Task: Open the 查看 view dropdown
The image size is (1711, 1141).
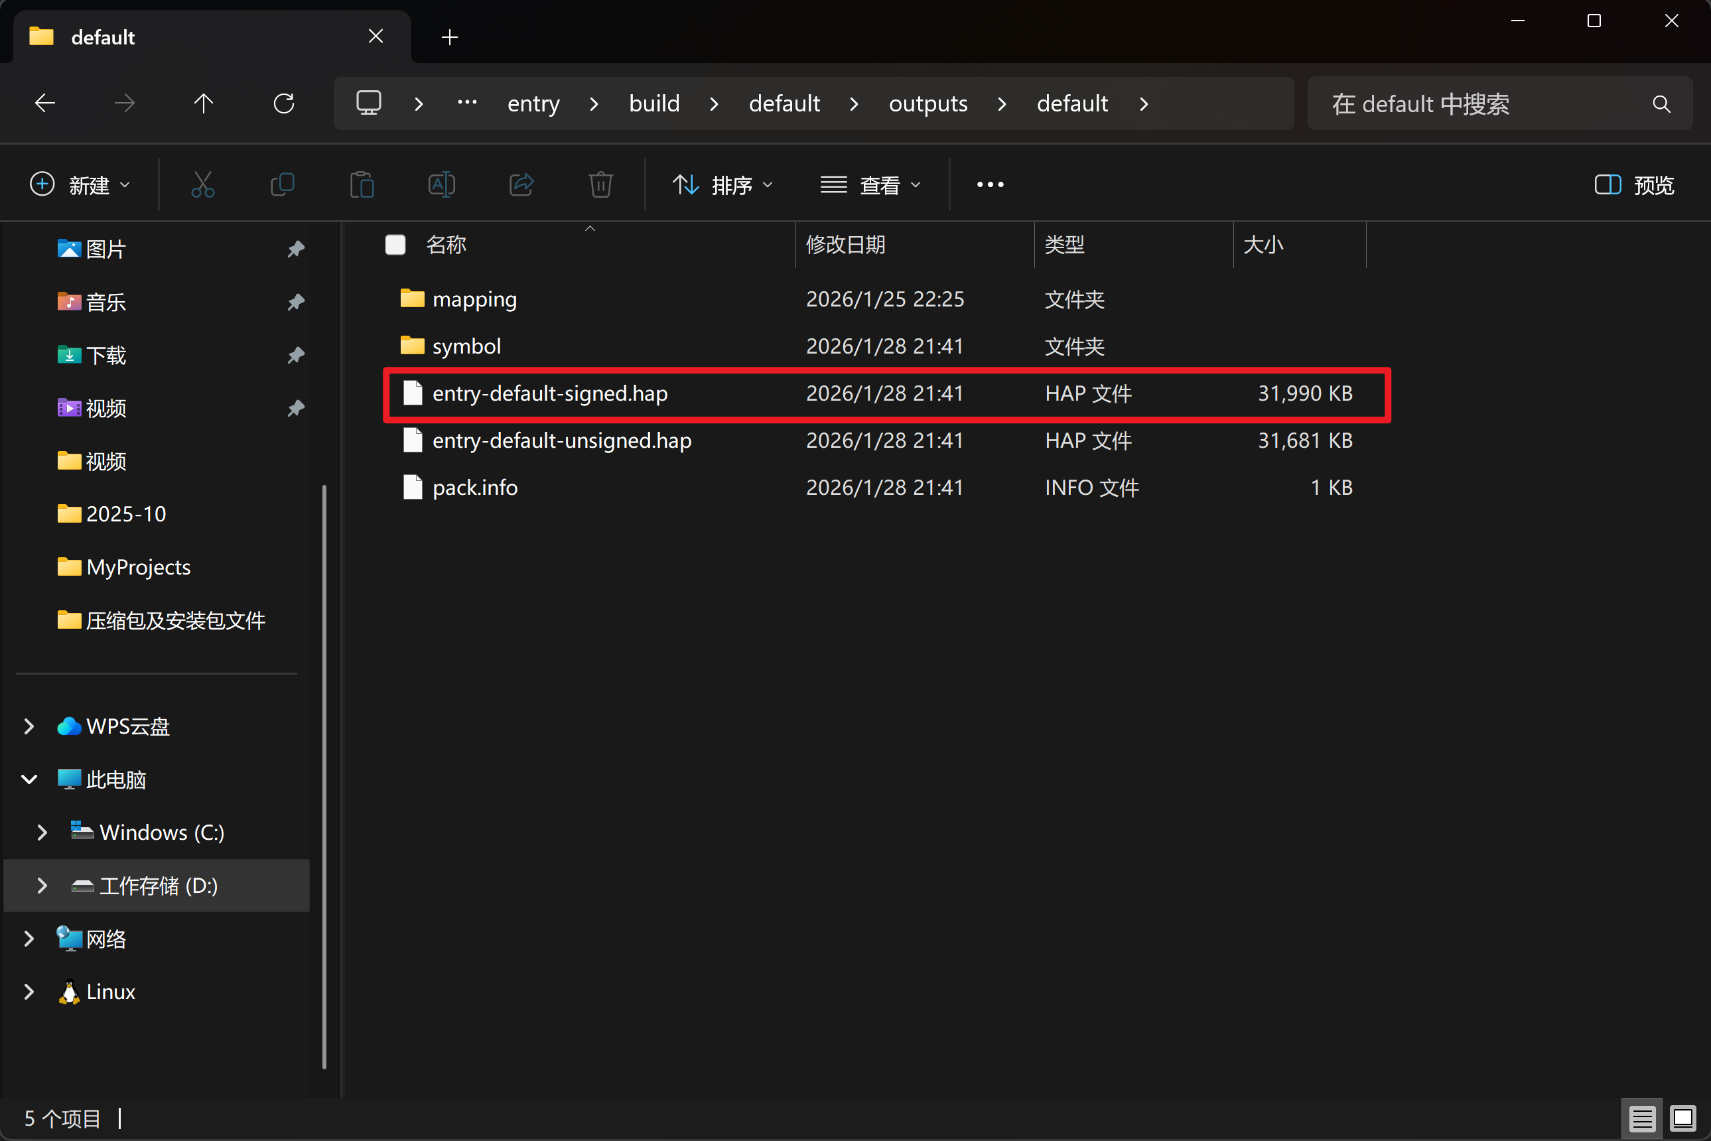Action: [x=870, y=185]
